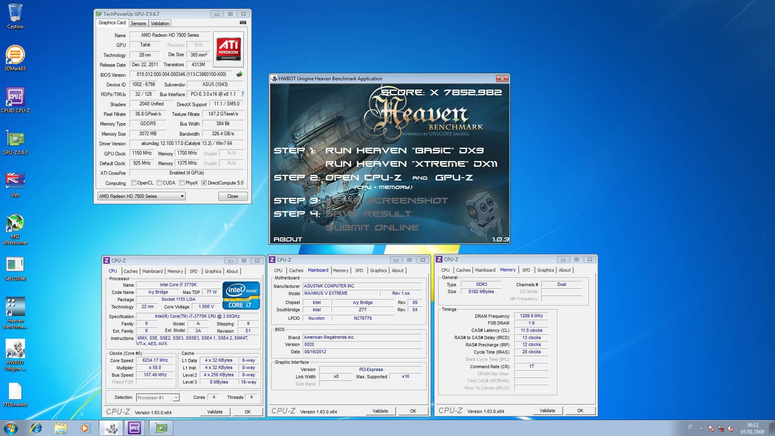Open Windows Media Player from the taskbar

coord(85,428)
